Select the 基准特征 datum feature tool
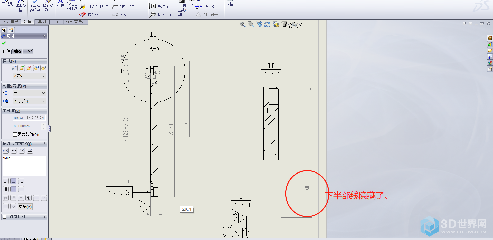The width and height of the screenshot is (493, 240). point(161,6)
